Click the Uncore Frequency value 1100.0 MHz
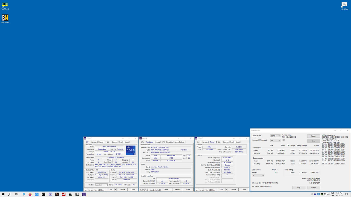 click(x=239, y=152)
